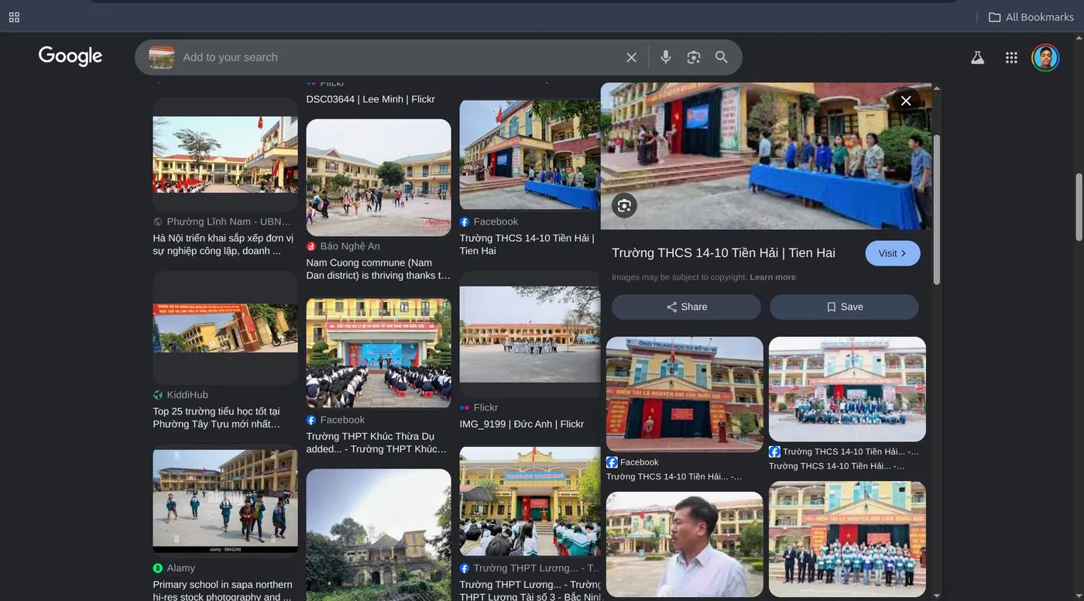Open the old overgrown building image result
The height and width of the screenshot is (601, 1084).
click(379, 534)
